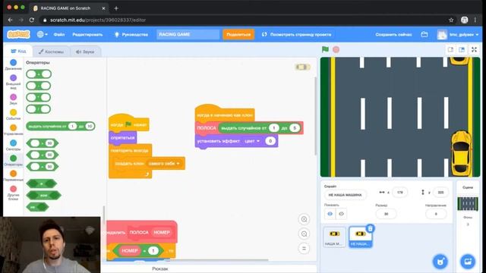Zoom out the code workspace
Image resolution: width=486 pixels, height=273 pixels.
click(304, 234)
